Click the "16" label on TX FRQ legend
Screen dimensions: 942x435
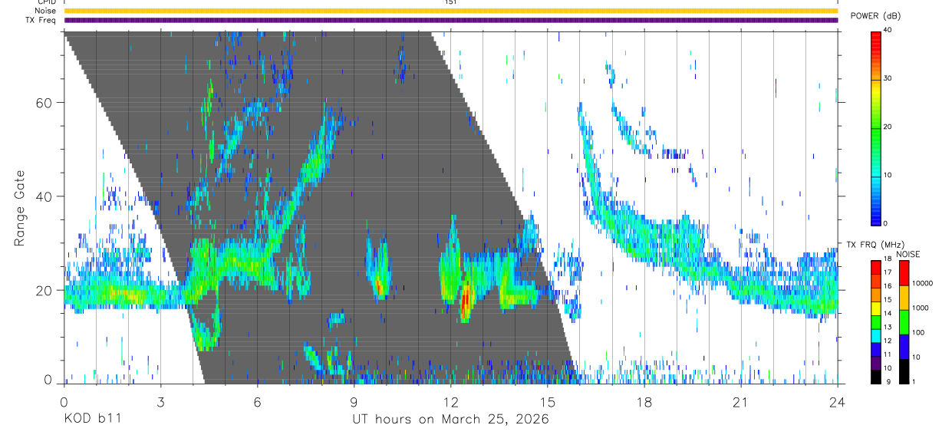888,286
